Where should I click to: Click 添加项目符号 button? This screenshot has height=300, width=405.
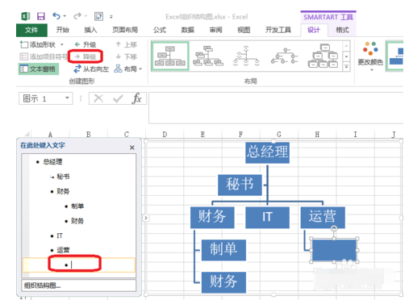[x=43, y=56]
